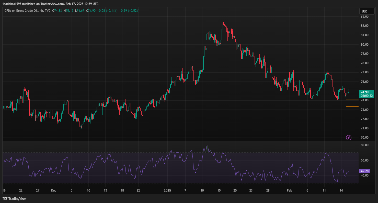The height and width of the screenshot is (203, 378).
Task: Click the change value +0.39 (+0.52%)
Action: (x=129, y=11)
